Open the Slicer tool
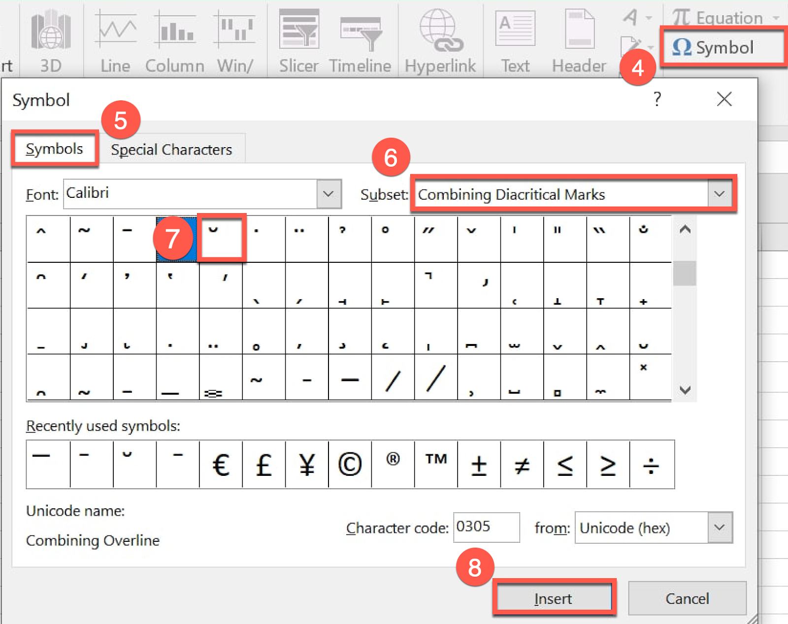Image resolution: width=788 pixels, height=624 pixels. tap(299, 42)
